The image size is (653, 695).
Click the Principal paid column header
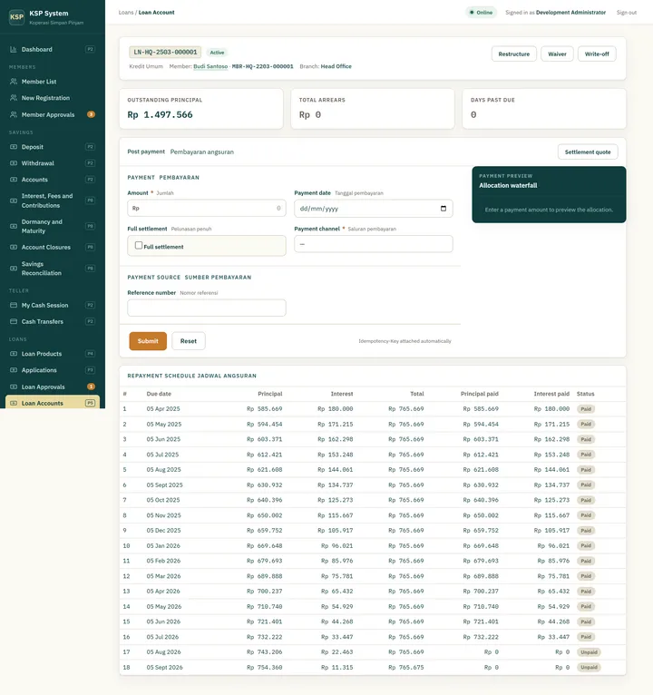click(480, 394)
